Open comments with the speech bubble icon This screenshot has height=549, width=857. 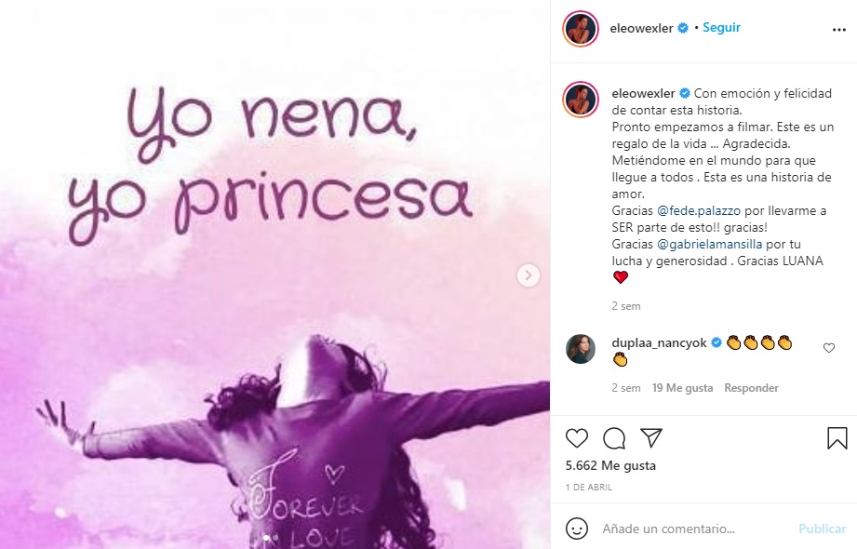click(x=614, y=438)
